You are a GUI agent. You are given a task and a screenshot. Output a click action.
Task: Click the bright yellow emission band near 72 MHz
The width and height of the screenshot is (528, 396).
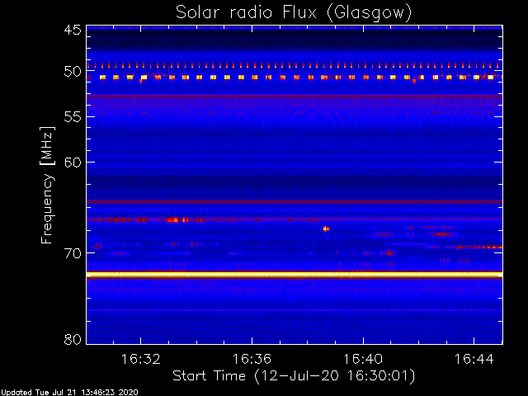(x=295, y=275)
